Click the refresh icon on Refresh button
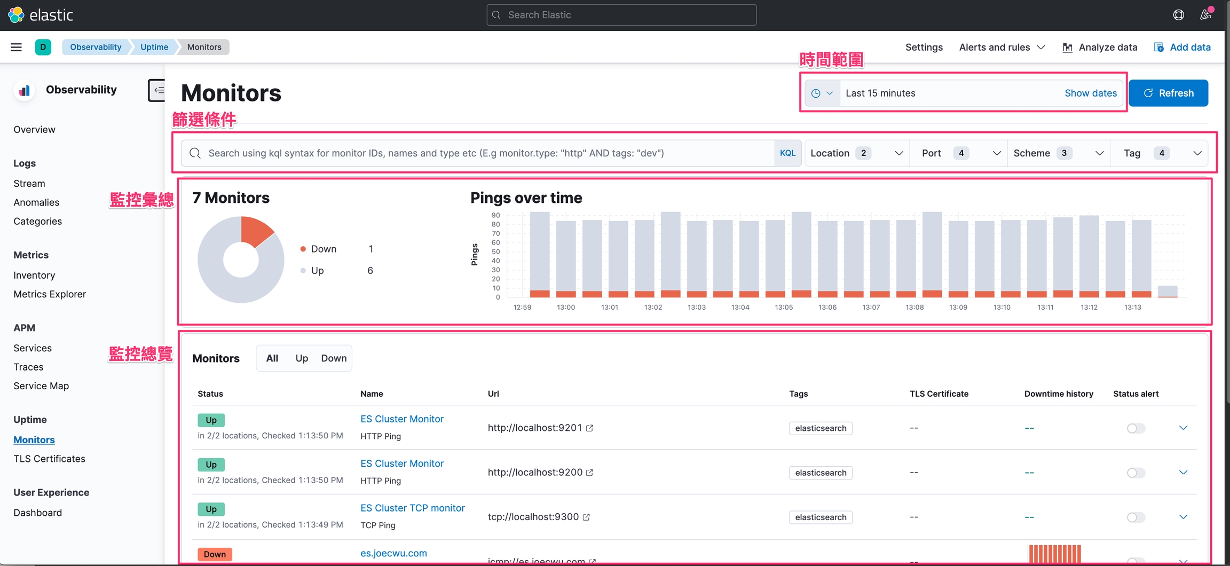This screenshot has width=1230, height=566. 1148,93
